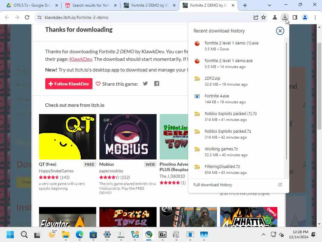Screen dimensions: 322x242
Task: Open fonrtite 2 level 1 demo.exe from 14 minutes ago
Action: 237,64
